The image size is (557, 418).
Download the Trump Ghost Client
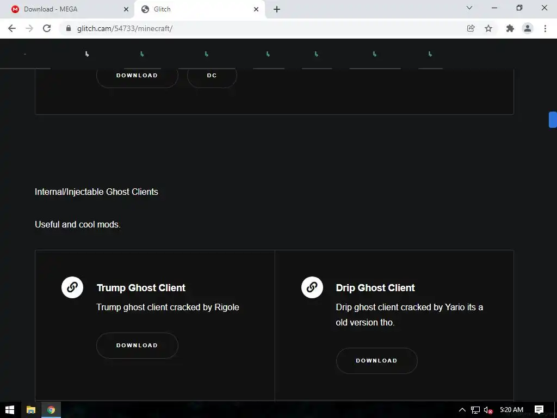(137, 346)
